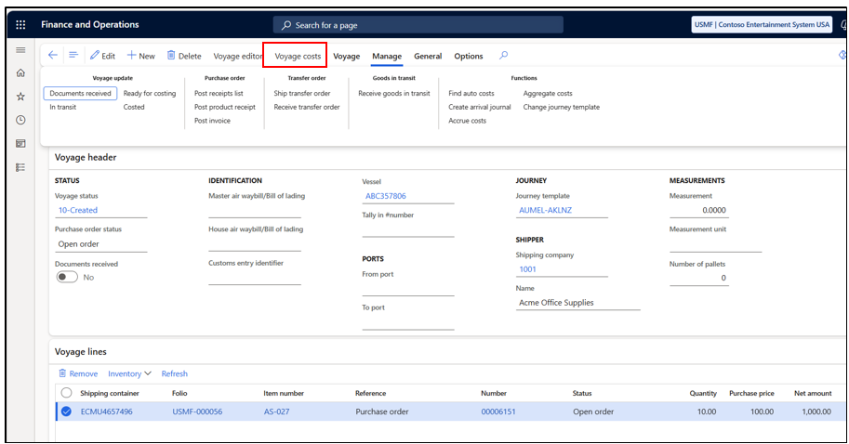The height and width of the screenshot is (444, 849).
Task: Click Post invoice
Action: pos(212,121)
